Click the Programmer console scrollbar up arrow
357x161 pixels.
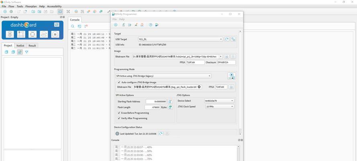click(x=239, y=147)
